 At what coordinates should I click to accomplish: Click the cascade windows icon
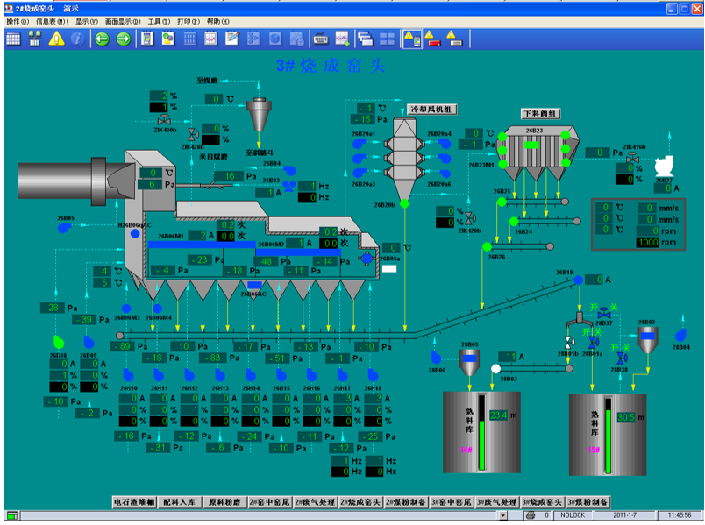click(x=366, y=39)
